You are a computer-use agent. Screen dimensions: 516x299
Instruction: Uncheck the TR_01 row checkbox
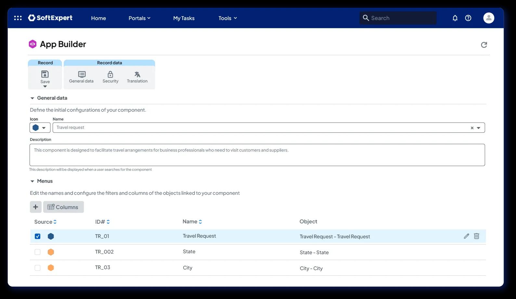click(x=38, y=236)
